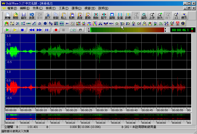Screen dimensions: 197x134
Task: Click the 儲存 (Save) toolbar icon
Action: [x=24, y=16]
